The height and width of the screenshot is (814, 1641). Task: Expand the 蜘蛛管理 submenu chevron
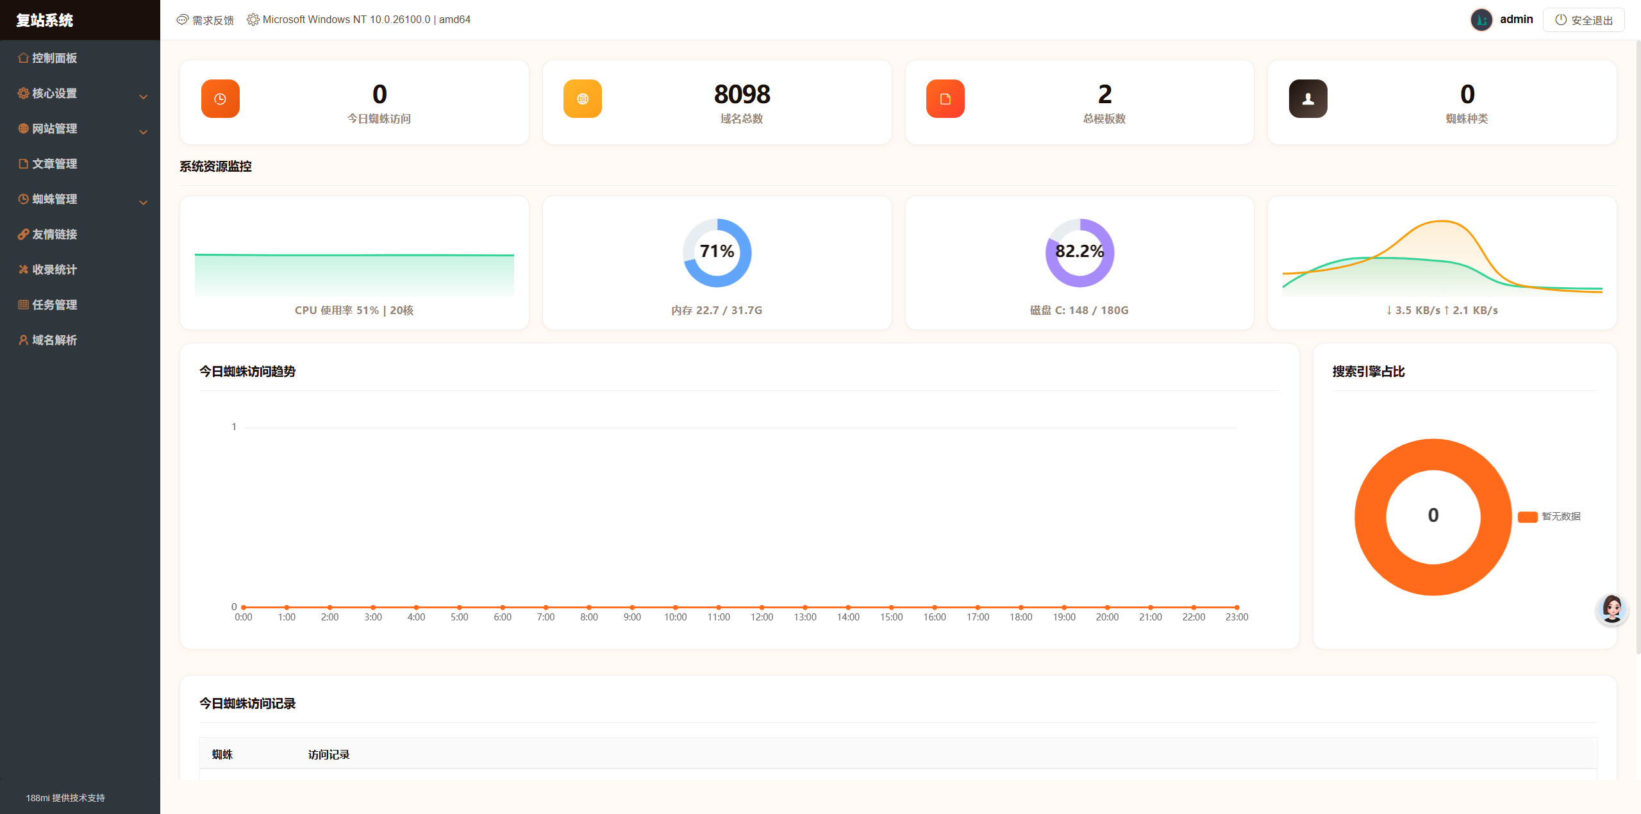tap(144, 203)
